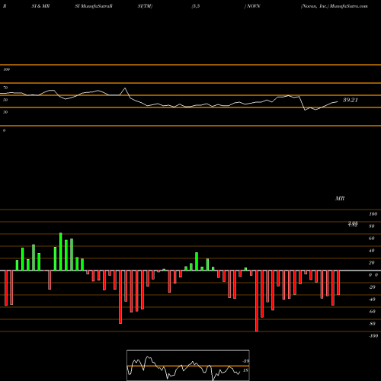Click the MR histogram title label
381x381 pixels.
tap(340, 198)
